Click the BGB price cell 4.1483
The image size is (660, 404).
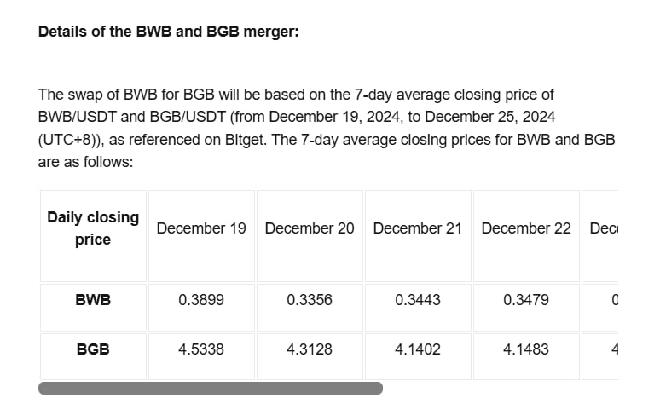(526, 349)
